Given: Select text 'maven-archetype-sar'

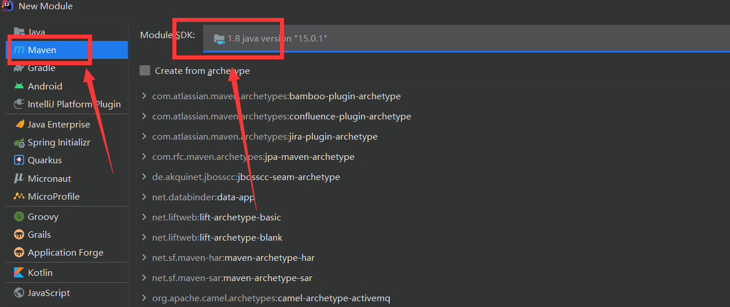Looking at the screenshot, I should tap(268, 278).
